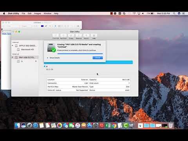Click the Capacity label in info table
Image resolution: width=188 pixels, height=141 pixels.
93,80
